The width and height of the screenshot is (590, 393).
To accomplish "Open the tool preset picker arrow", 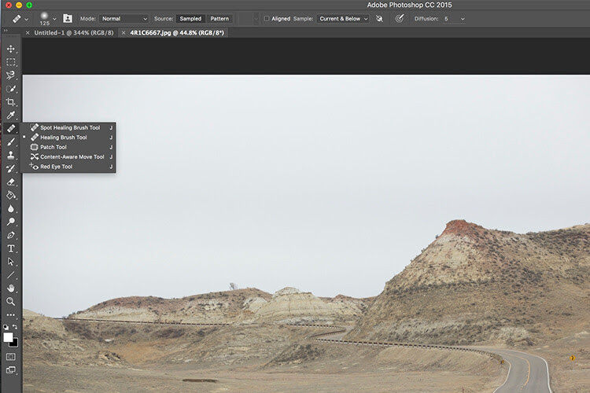I will click(x=26, y=19).
